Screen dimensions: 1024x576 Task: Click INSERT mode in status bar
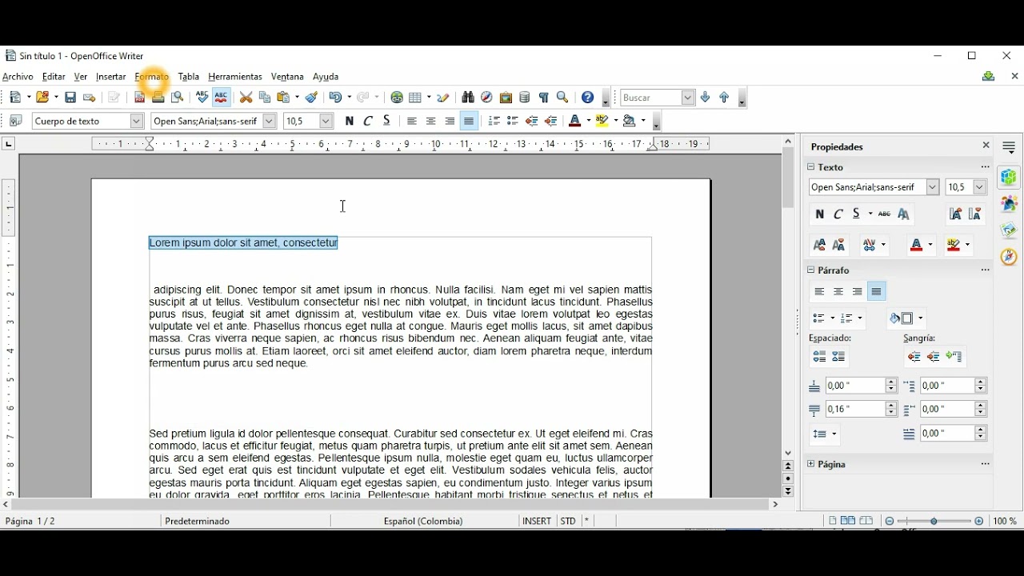coord(537,522)
